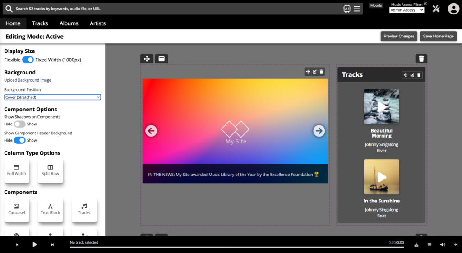Delete the carousel component

pyautogui.click(x=321, y=72)
